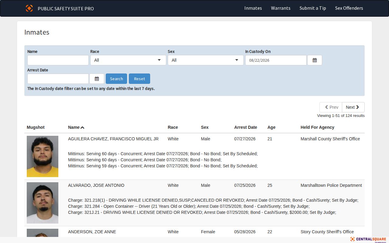Viewport: 389px width, 243px height.
Task: Sort by the Race column header
Action: coord(173,127)
